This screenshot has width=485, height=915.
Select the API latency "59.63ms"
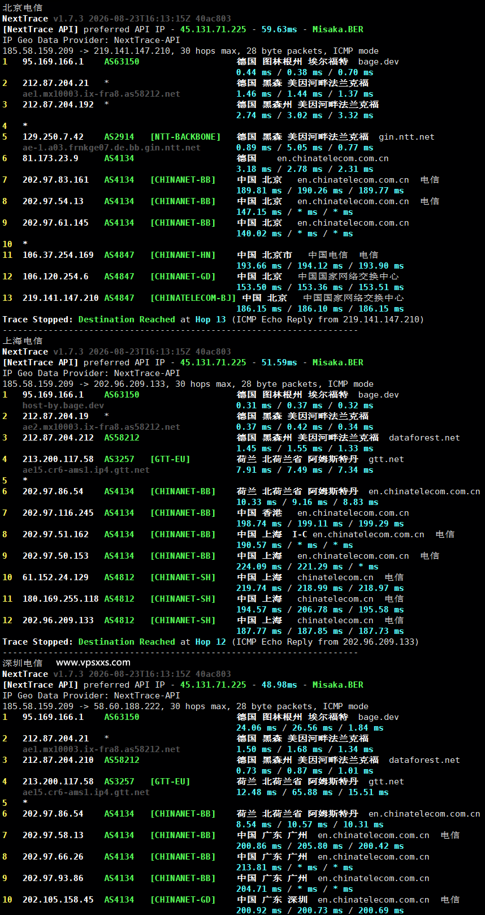[x=279, y=29]
